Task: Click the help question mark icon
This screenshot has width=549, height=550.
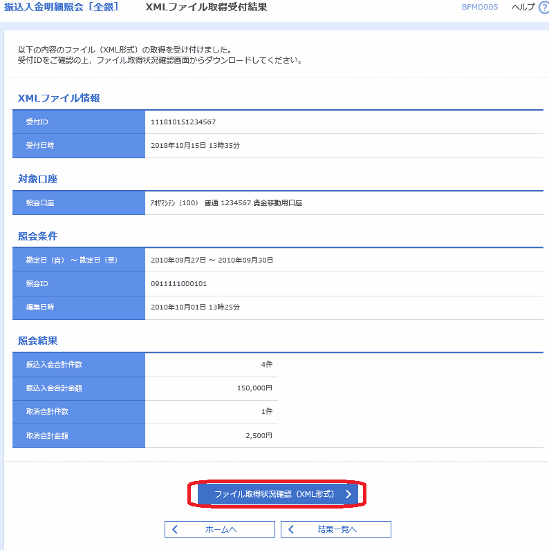Action: point(543,7)
